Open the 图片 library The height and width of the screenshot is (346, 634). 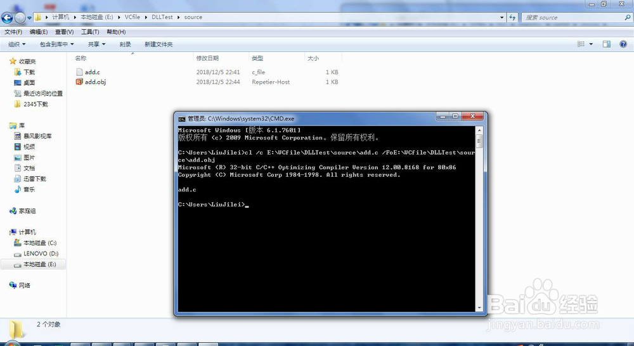29,157
